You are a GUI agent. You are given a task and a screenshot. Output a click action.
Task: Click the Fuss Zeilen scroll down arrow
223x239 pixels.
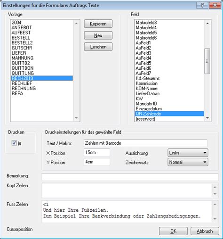[x=215, y=219]
